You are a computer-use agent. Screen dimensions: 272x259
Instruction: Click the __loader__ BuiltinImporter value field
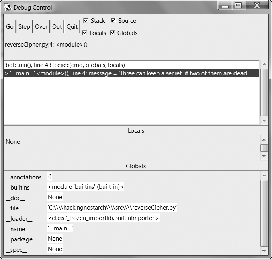pos(104,218)
